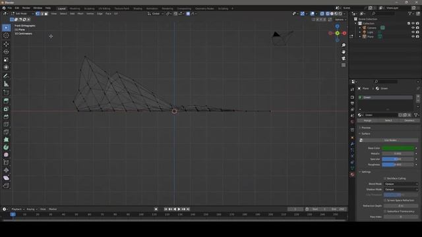Open Tool settings tab in properties
422x237 pixels.
point(352,90)
